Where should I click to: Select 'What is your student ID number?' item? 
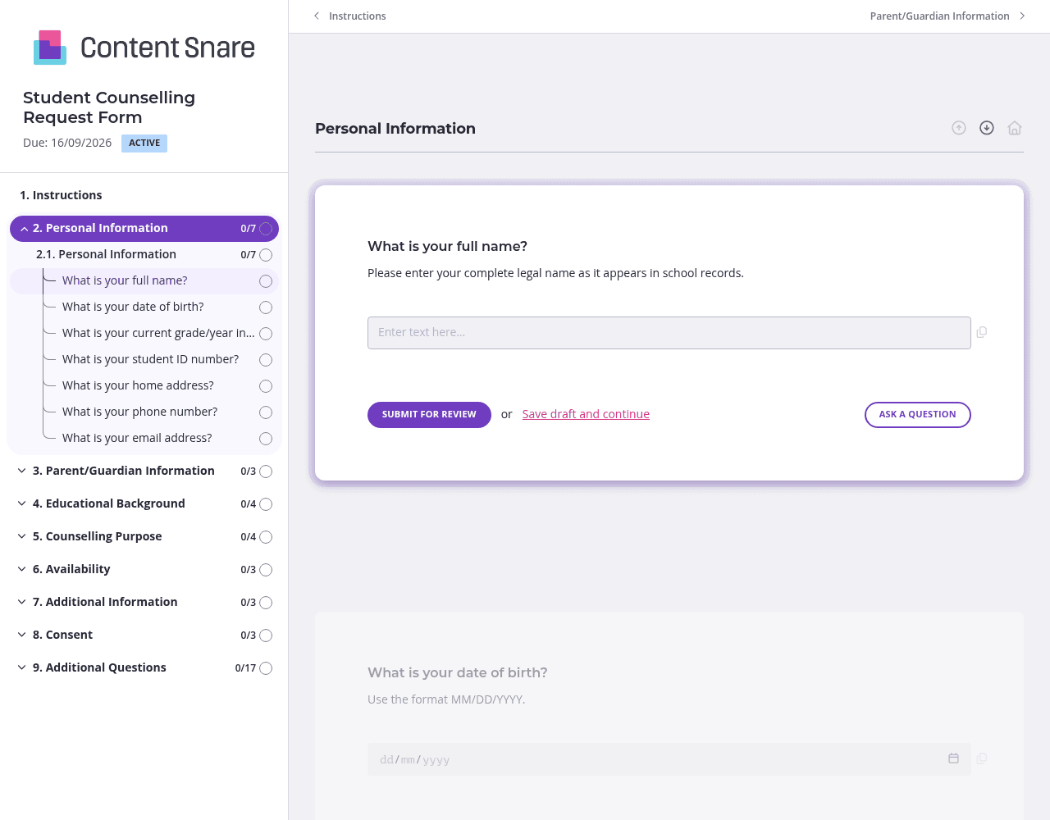coord(151,359)
